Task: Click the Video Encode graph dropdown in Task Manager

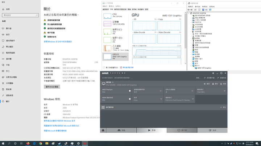Action: (133, 32)
